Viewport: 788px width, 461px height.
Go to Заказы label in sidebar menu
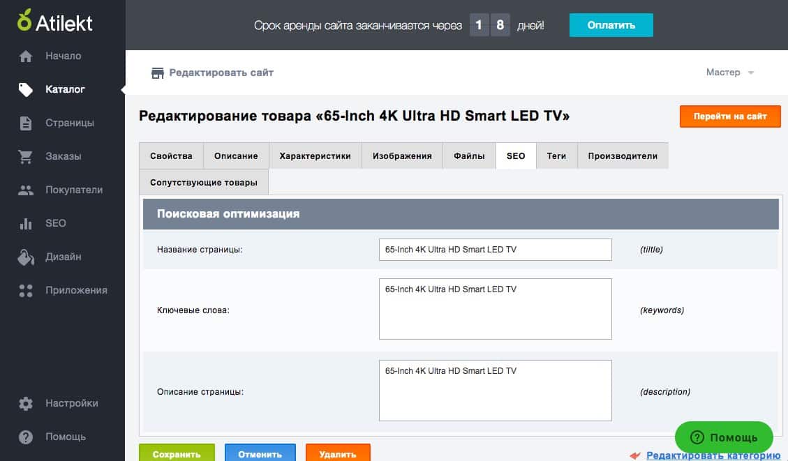tap(64, 156)
